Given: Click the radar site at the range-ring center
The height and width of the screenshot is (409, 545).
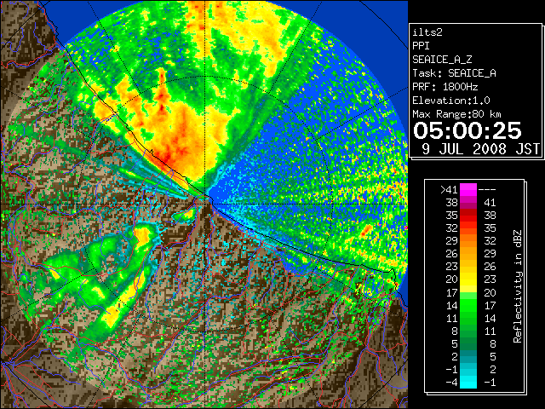Looking at the screenshot, I should coord(206,204).
